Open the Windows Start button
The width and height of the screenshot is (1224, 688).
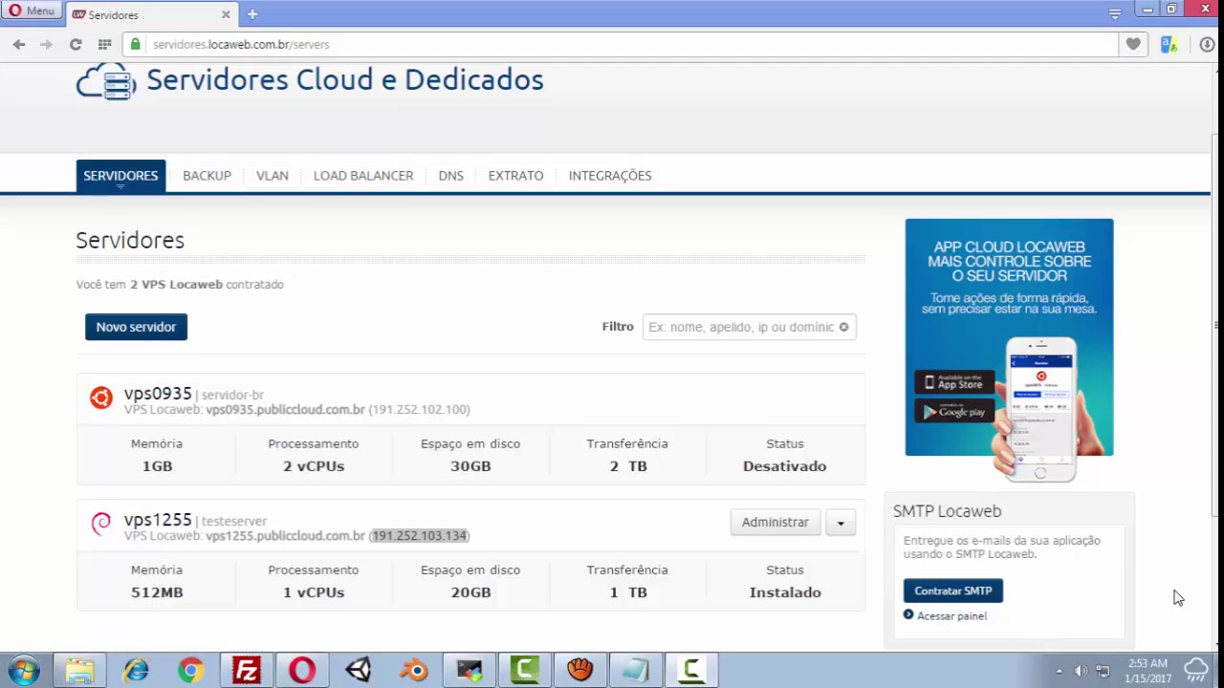(x=24, y=670)
